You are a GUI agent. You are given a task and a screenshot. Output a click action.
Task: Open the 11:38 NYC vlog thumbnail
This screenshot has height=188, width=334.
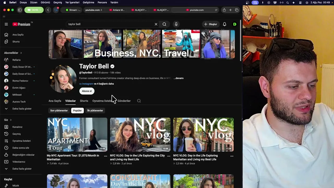coord(204,134)
